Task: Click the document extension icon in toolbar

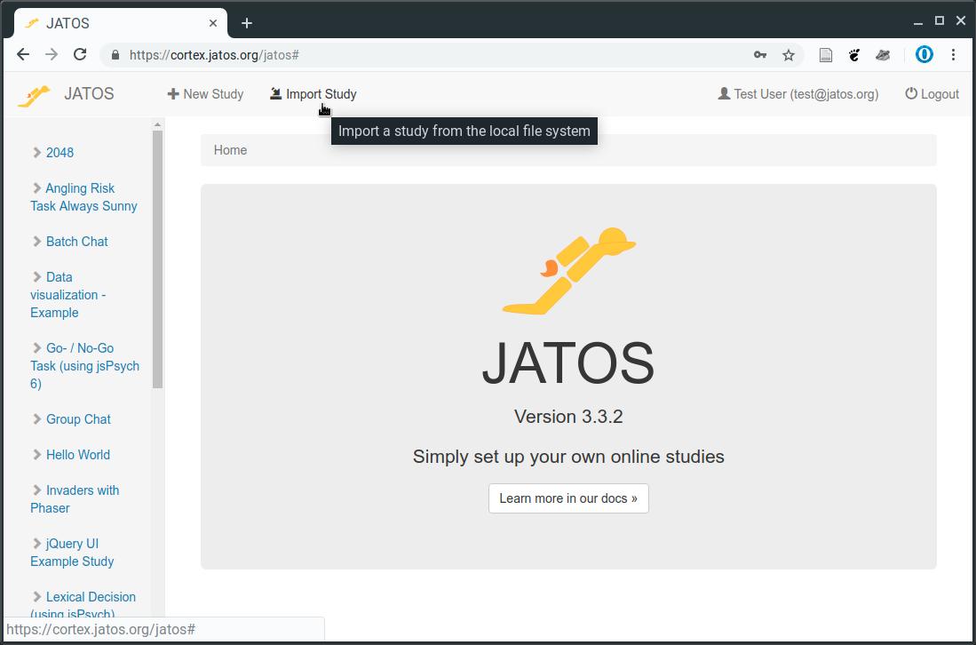Action: pyautogui.click(x=825, y=55)
